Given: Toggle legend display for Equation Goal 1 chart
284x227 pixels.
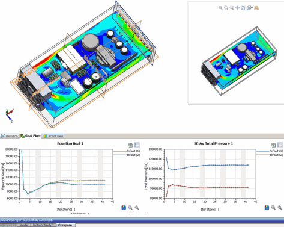Looking at the screenshot, I should (137, 145).
